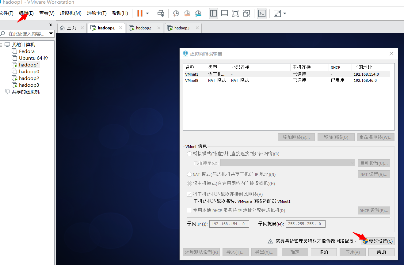This screenshot has width=404, height=265.
Task: Check 使用本地 DHCP 服务 option
Action: click(189, 210)
